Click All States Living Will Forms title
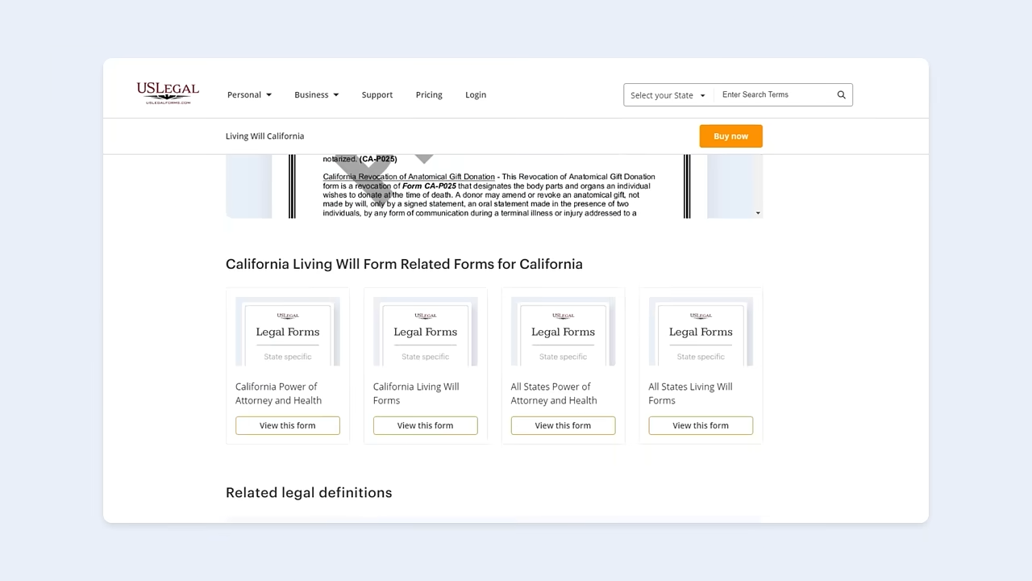1032x581 pixels. (x=691, y=394)
